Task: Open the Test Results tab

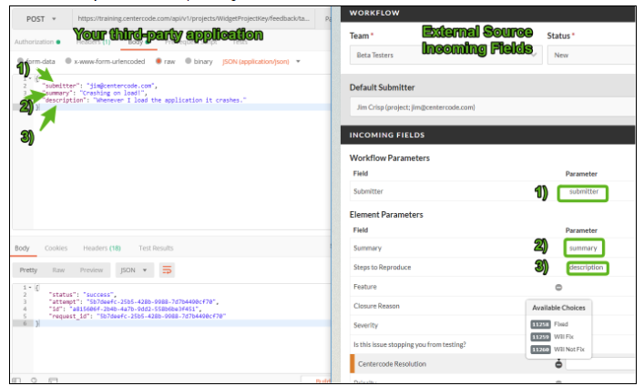Action: click(156, 248)
